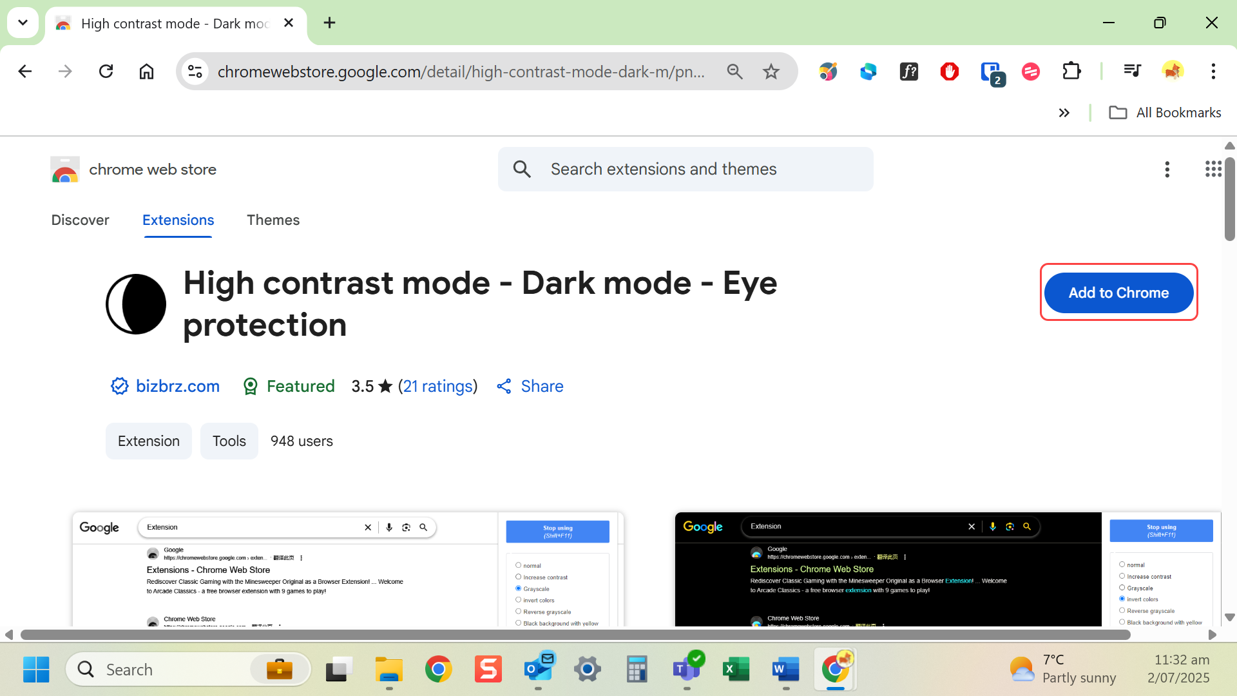Open the media controls icon

tap(1132, 72)
